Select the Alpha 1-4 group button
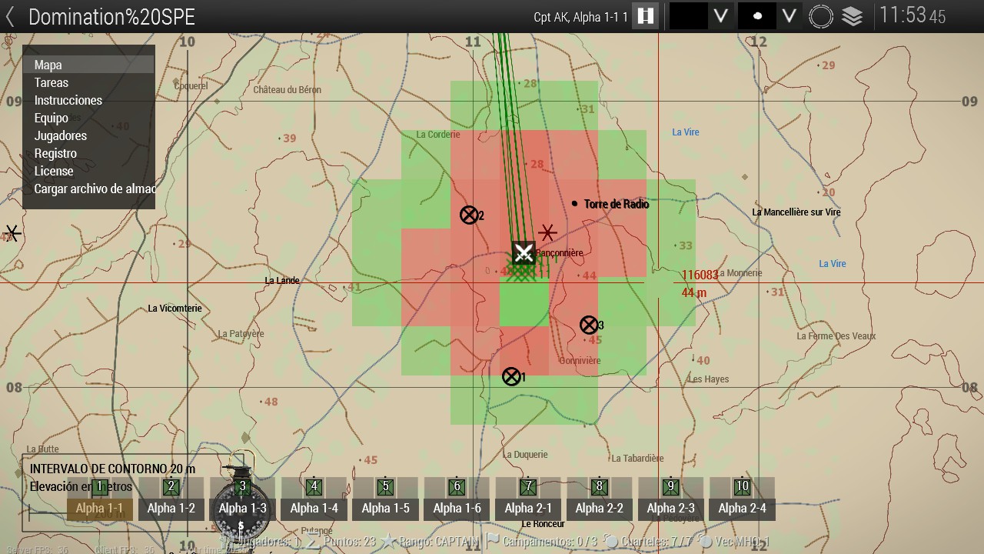Screen dimensions: 984x554 (x=314, y=508)
